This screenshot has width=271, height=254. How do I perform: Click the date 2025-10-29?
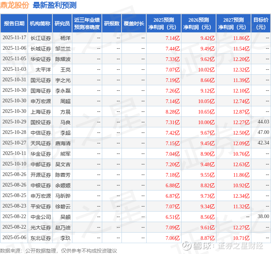[x=14, y=122]
